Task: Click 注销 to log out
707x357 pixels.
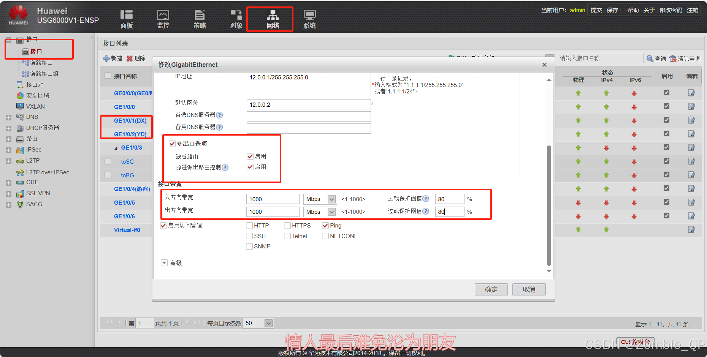Action: (x=693, y=10)
